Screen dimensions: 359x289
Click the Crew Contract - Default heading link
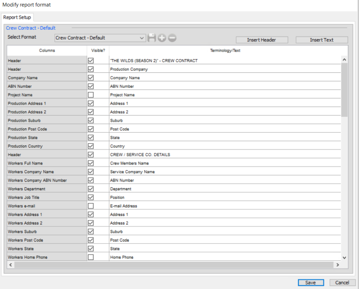(31, 28)
